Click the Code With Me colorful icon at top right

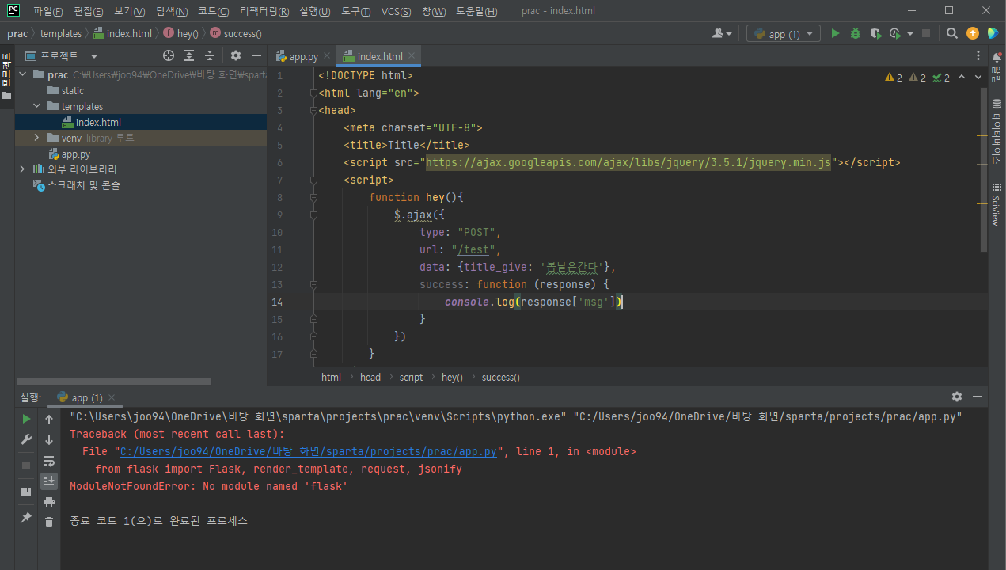(993, 34)
